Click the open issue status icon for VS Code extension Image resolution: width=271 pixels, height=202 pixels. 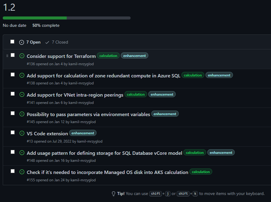pos(22,133)
